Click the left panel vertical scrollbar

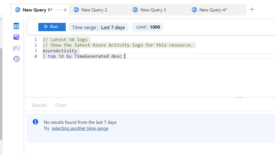click(x=1, y=94)
